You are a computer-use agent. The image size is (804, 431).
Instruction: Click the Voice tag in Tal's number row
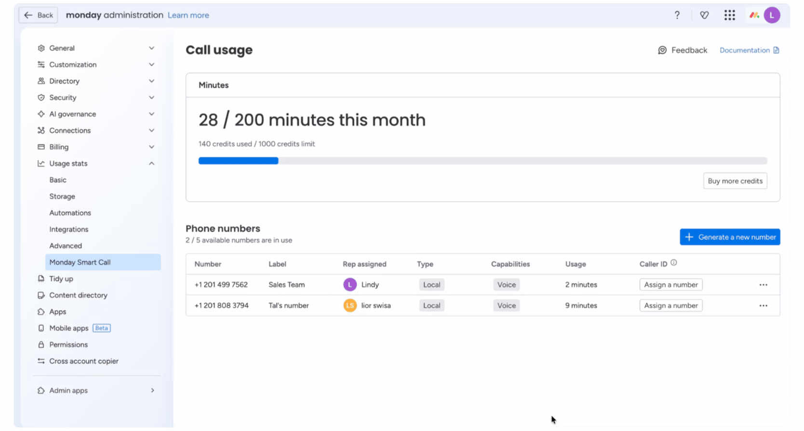pos(507,305)
